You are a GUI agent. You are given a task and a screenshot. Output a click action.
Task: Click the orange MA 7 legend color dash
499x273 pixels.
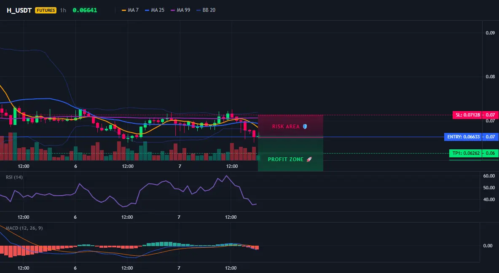point(124,10)
